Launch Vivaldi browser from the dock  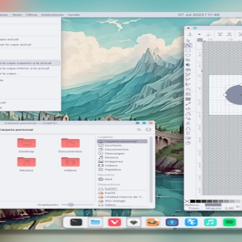coord(114,222)
